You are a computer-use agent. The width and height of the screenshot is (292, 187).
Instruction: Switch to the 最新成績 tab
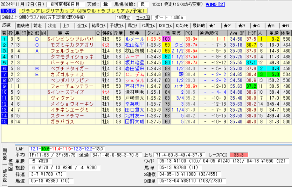click(x=199, y=26)
